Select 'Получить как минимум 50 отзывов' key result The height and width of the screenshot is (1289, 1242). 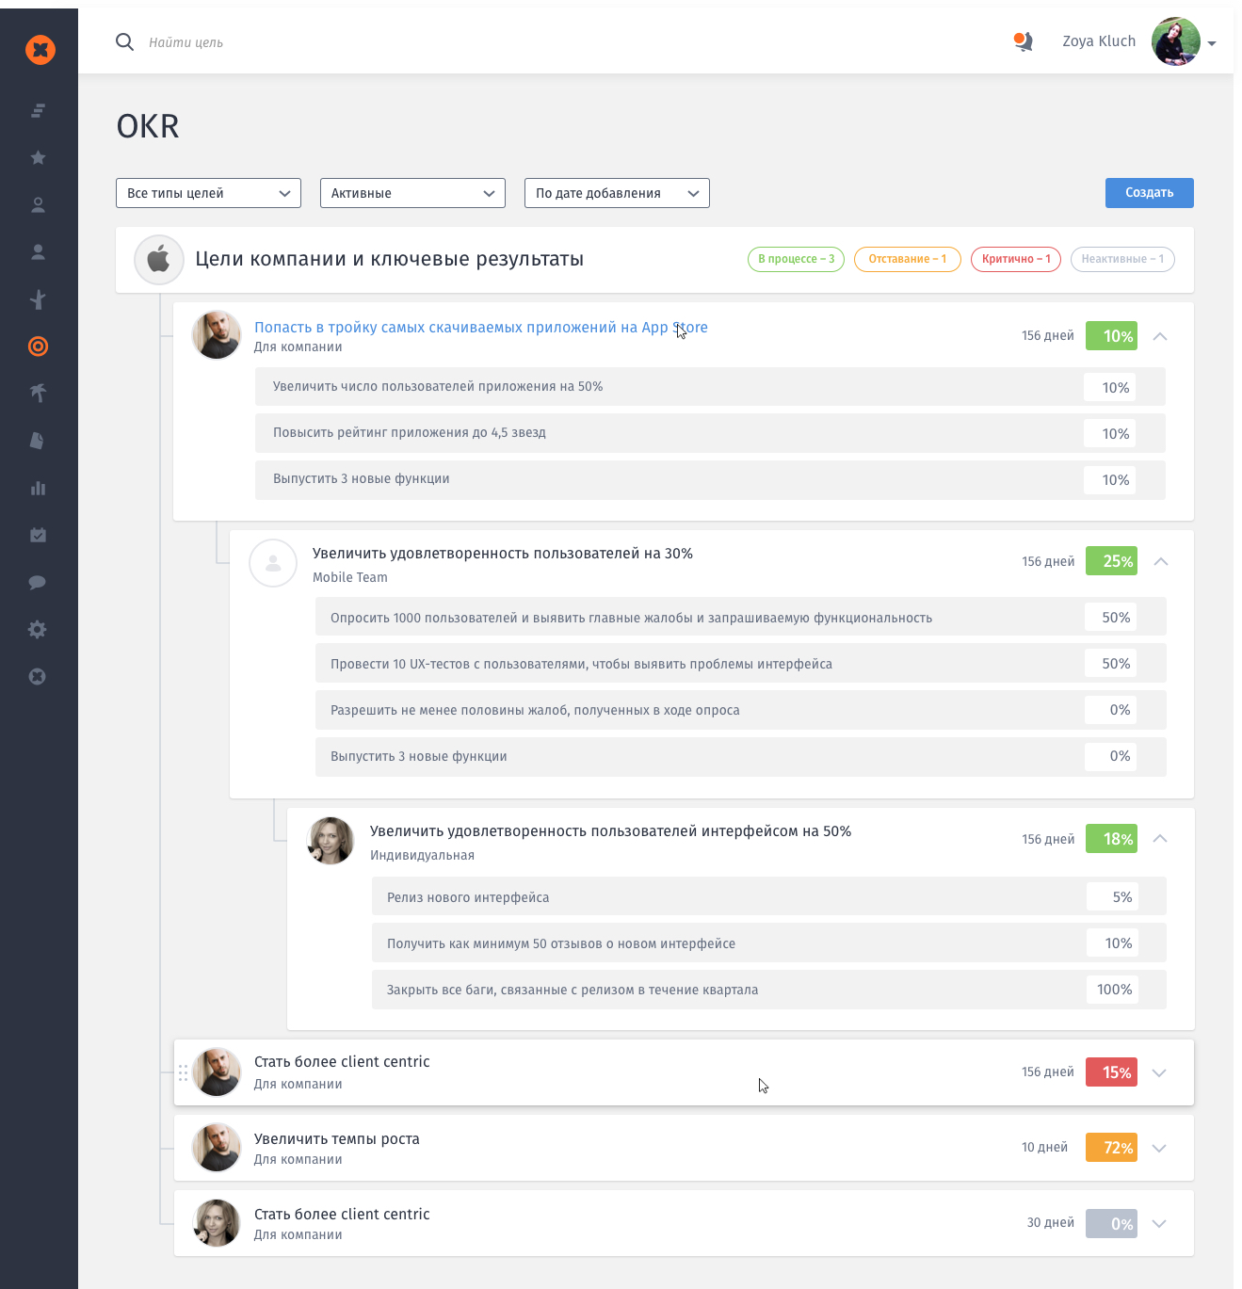coord(769,943)
